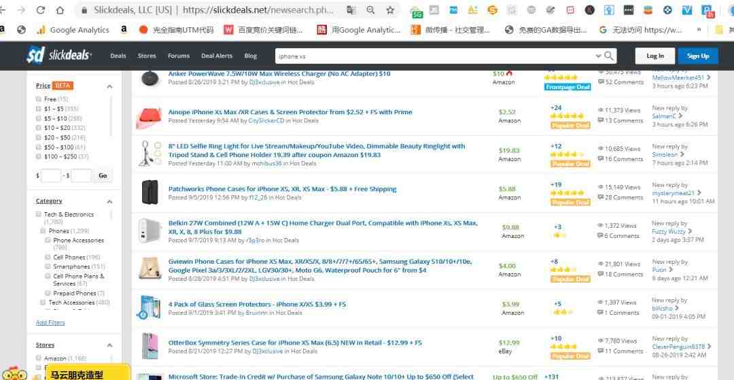Open the Deals menu
The width and height of the screenshot is (734, 380).
[x=118, y=56]
